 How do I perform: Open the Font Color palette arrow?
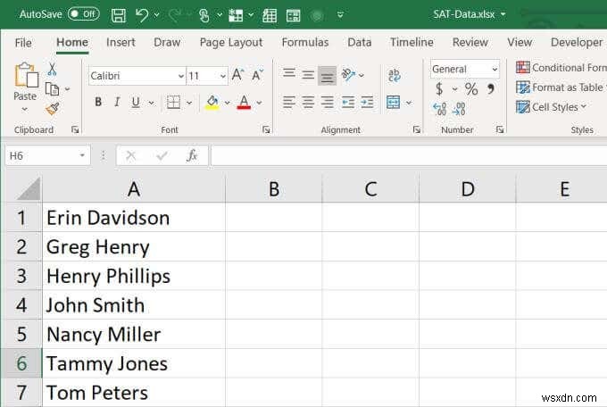click(259, 103)
